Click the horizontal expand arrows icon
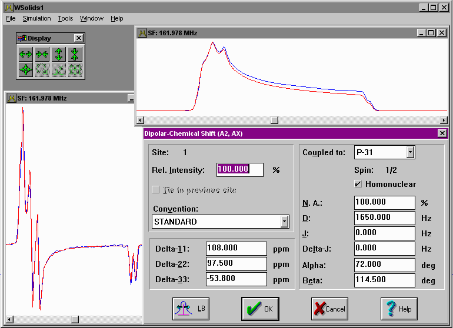 25,55
